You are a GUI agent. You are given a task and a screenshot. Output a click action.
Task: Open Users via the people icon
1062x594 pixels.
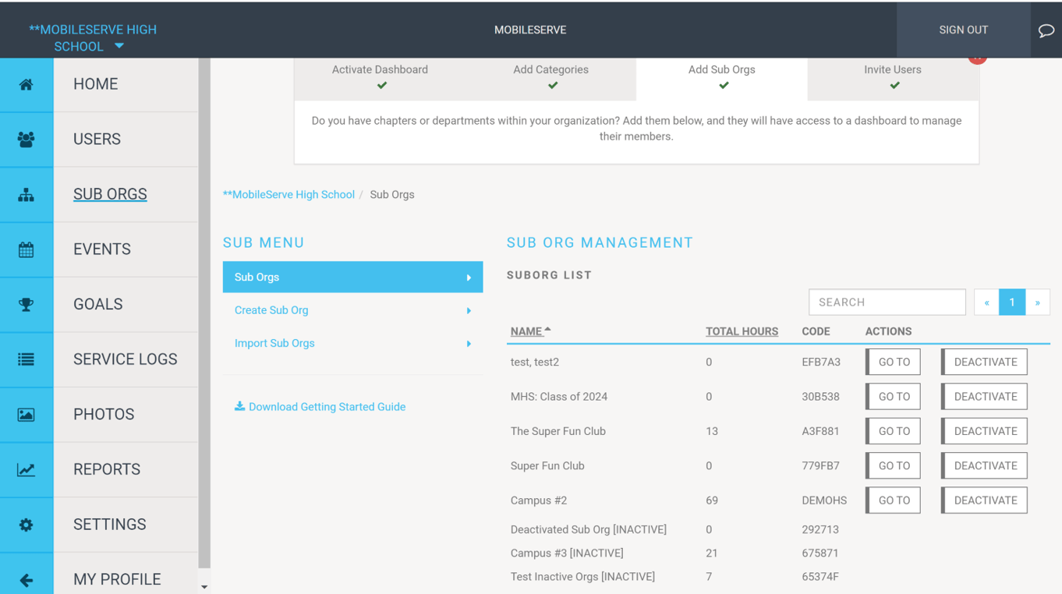(x=27, y=138)
